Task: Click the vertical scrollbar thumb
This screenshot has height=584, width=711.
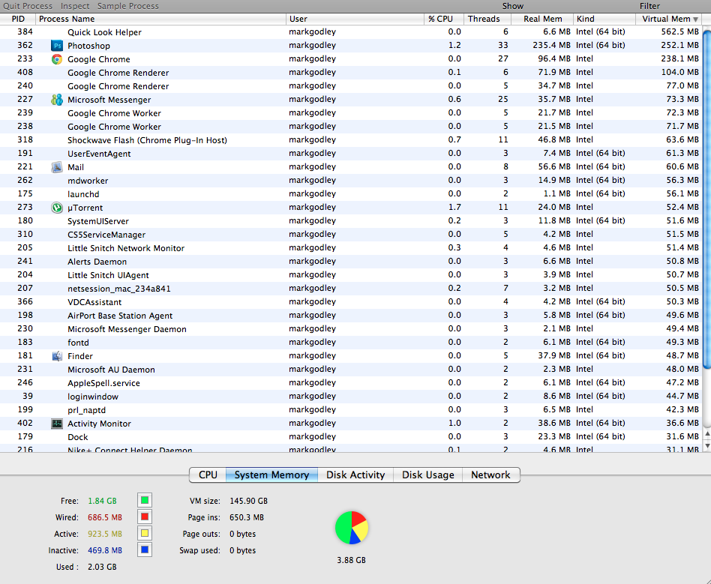Action: click(x=706, y=199)
